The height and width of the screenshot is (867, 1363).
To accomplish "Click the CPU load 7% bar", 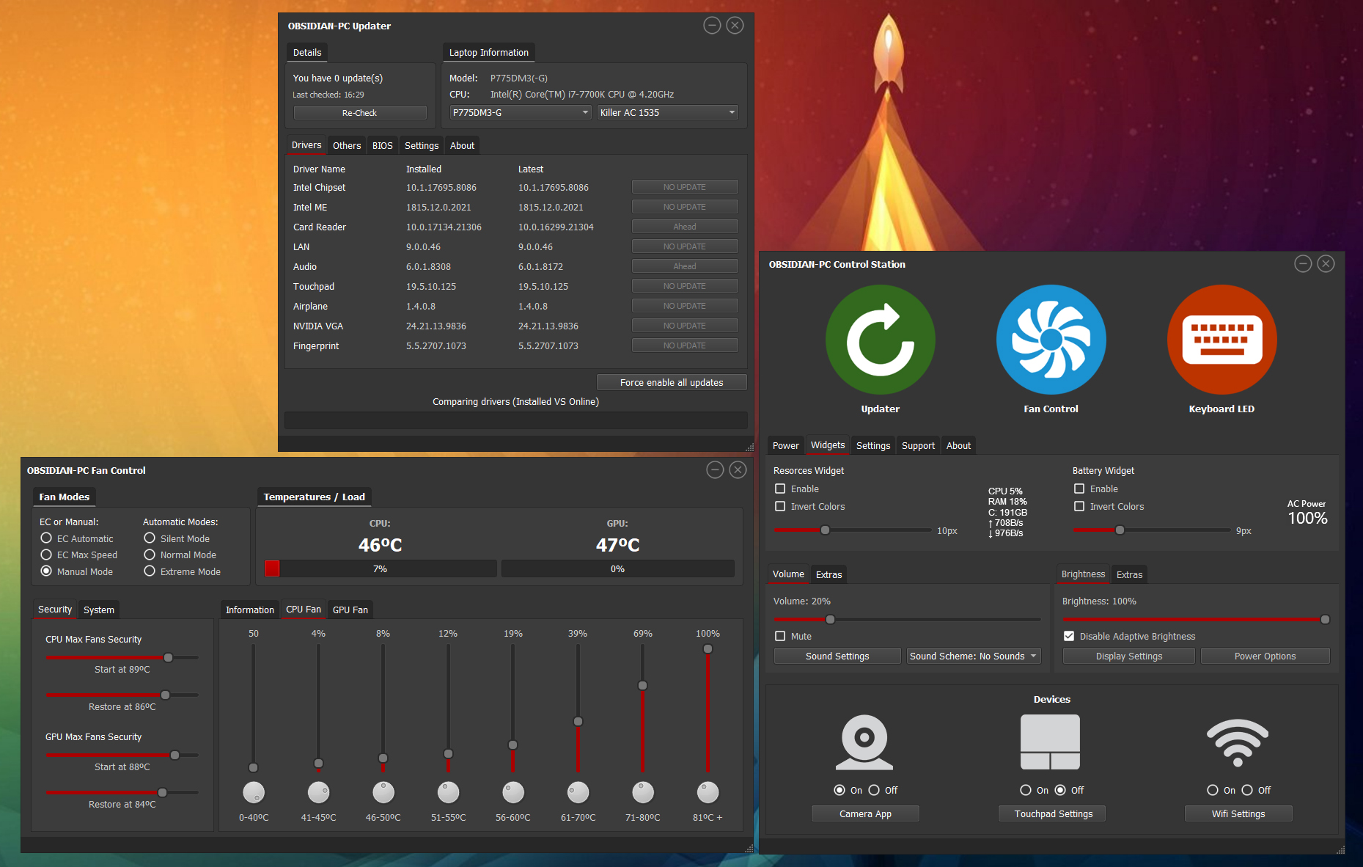I will click(381, 568).
